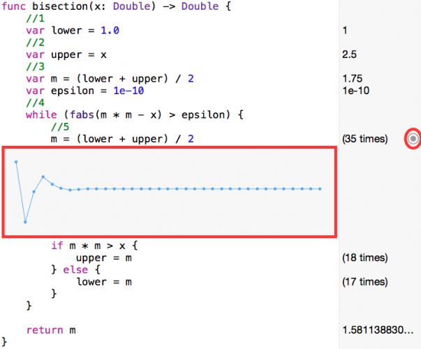
Task: Select result "1.581138830..." in sidebar
Action: 378,330
